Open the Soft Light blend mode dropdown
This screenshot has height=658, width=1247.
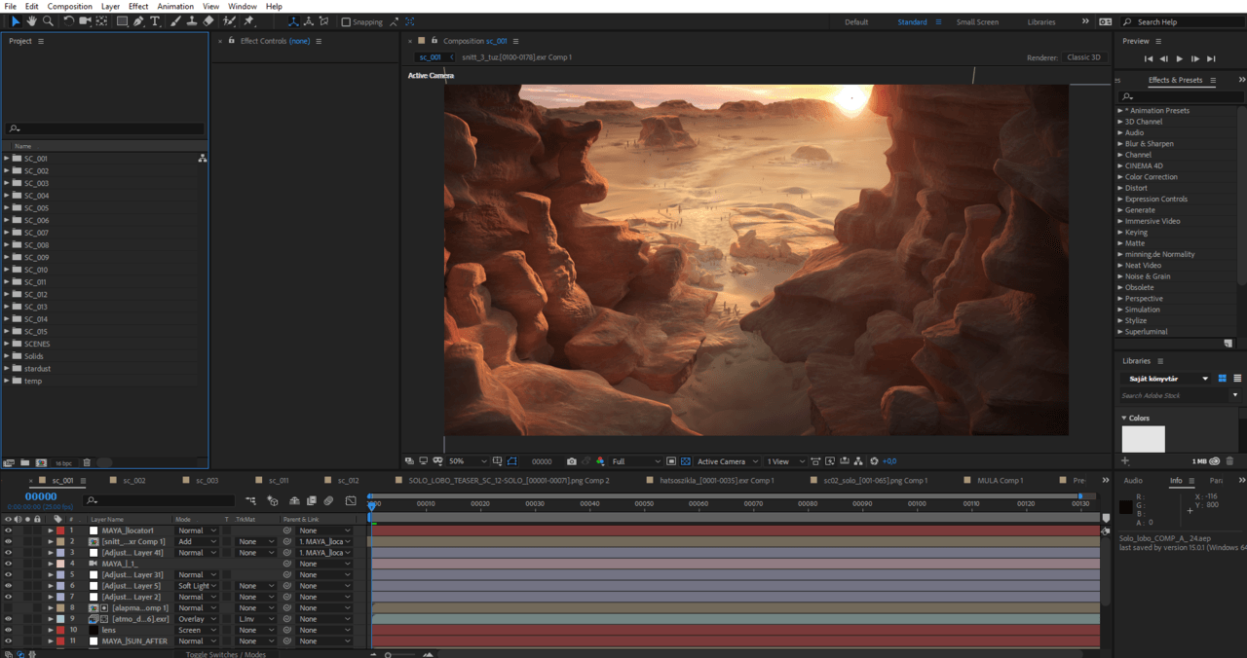(197, 586)
